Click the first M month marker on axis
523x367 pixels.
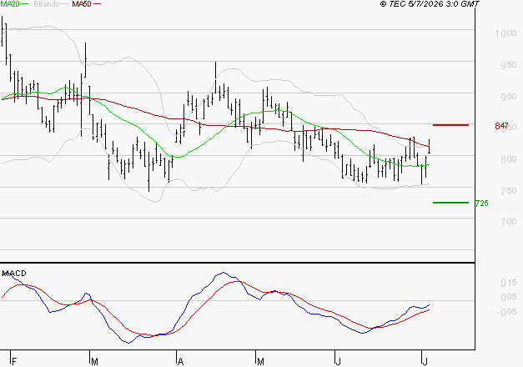pos(95,361)
